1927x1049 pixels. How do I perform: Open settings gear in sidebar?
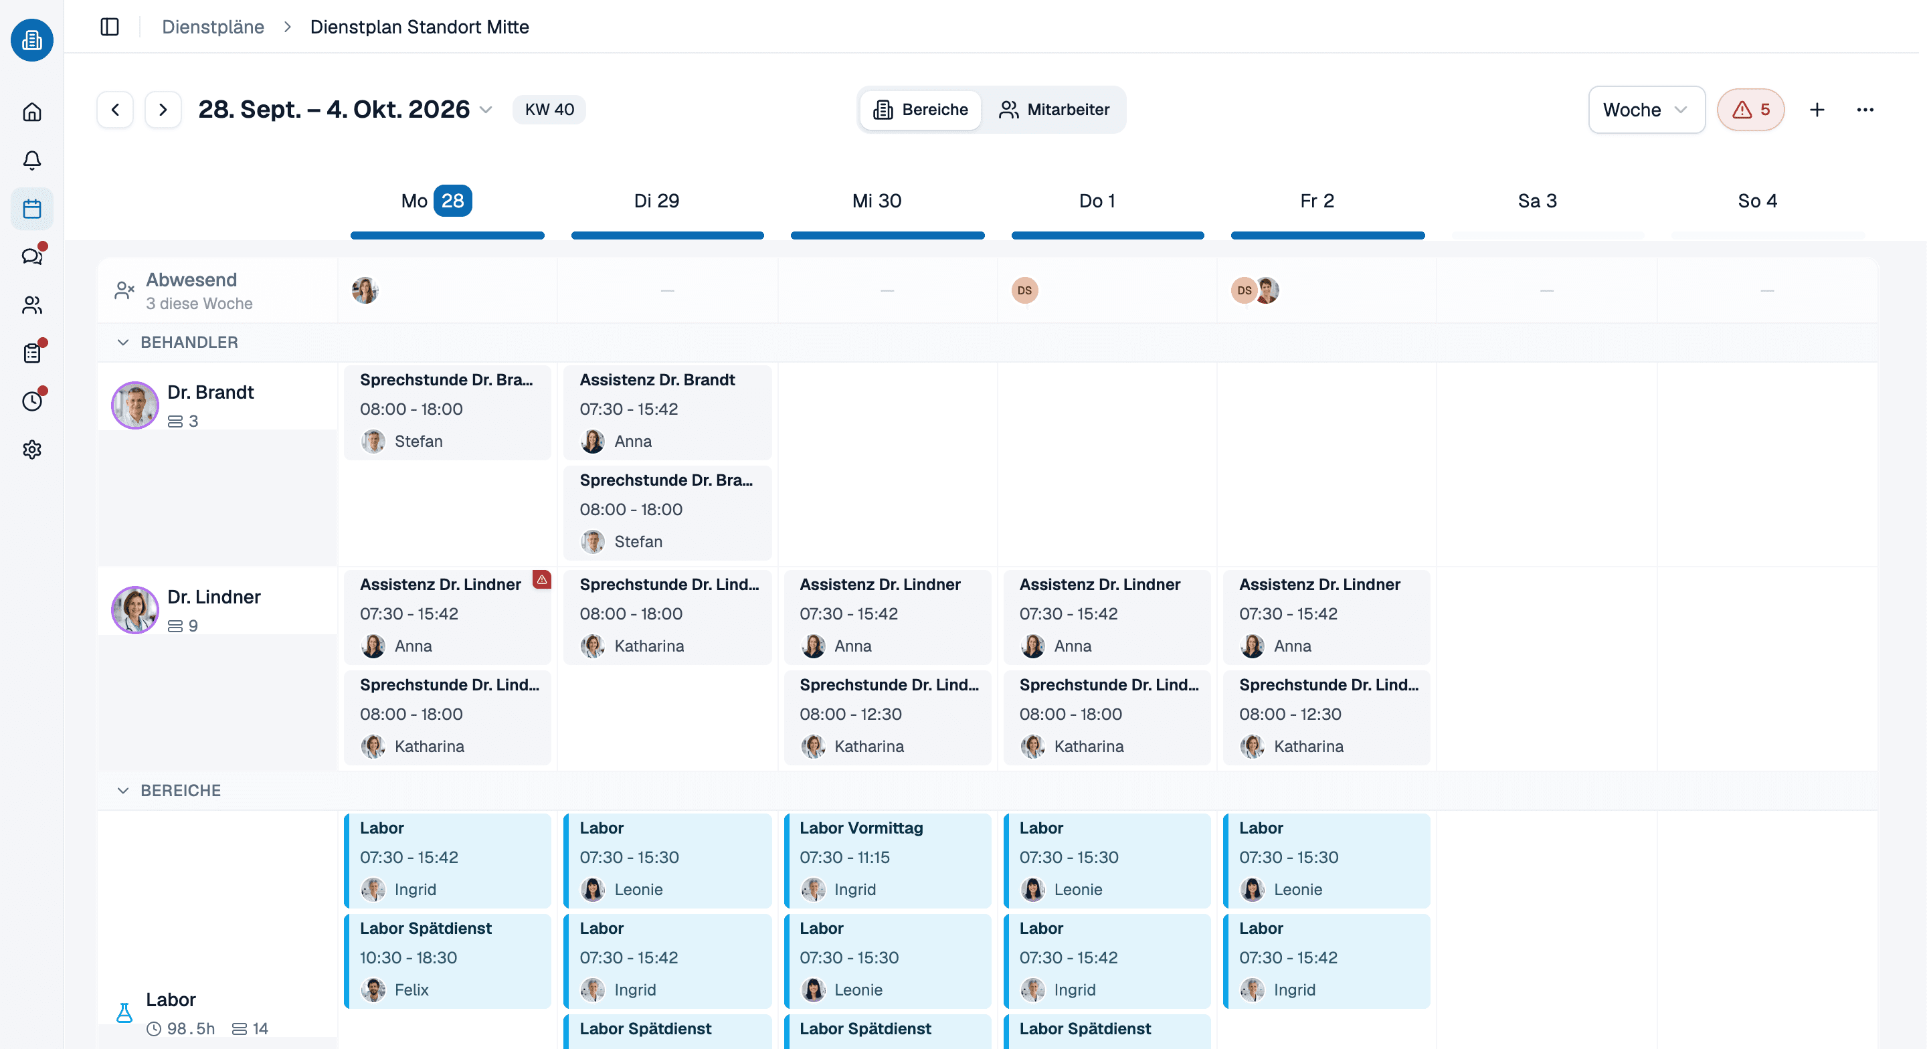pyautogui.click(x=32, y=450)
